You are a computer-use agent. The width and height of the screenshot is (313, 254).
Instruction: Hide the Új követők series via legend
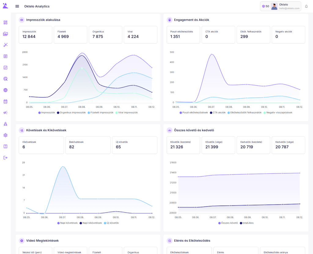(x=111, y=223)
